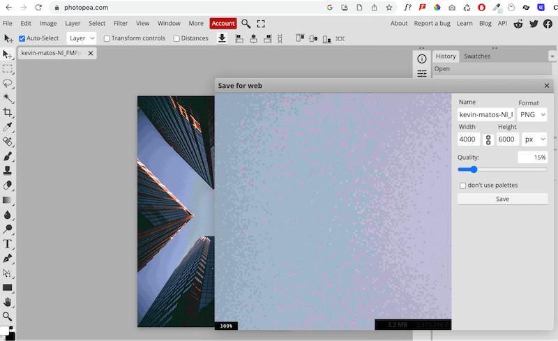
Task: Open Photopea Twitter page icon
Action: click(534, 24)
